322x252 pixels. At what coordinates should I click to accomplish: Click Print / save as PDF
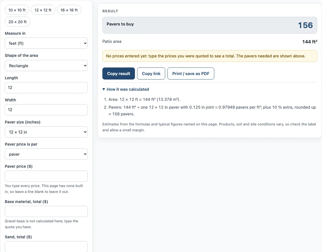click(x=191, y=74)
